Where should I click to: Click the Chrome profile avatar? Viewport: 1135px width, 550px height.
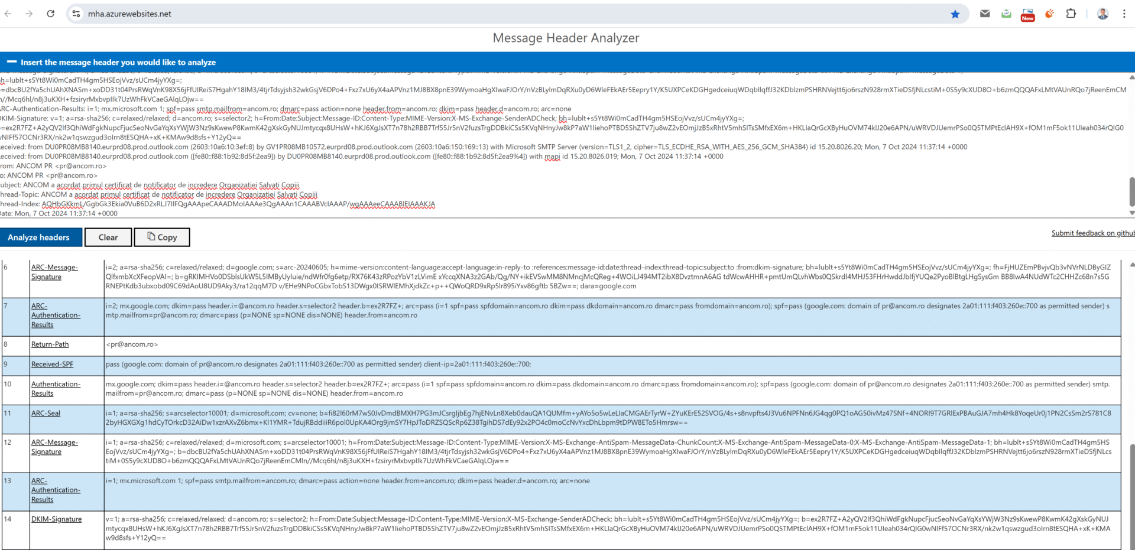pos(1102,14)
